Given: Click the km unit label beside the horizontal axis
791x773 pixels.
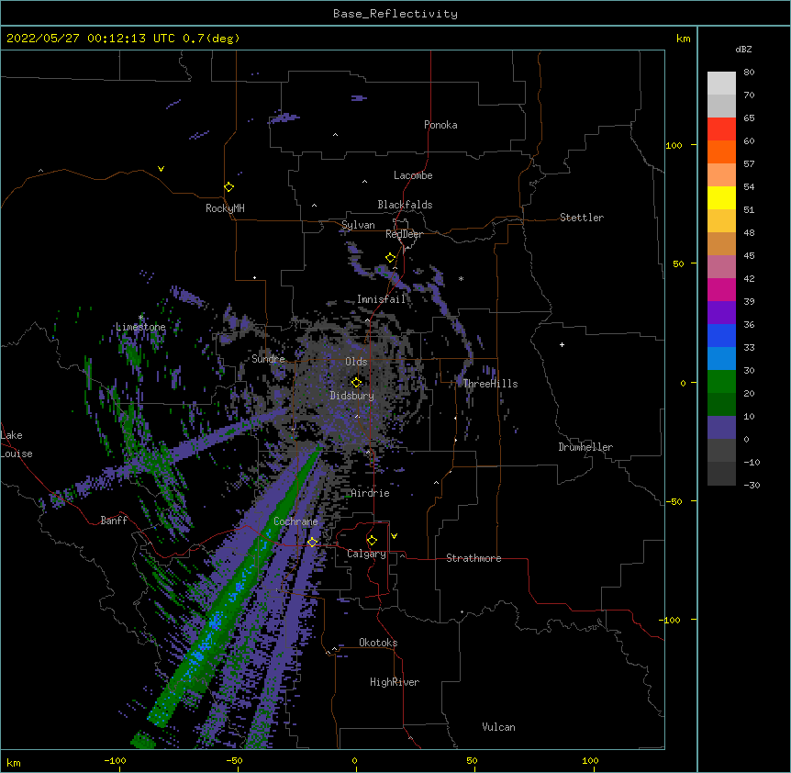Looking at the screenshot, I should click(x=14, y=762).
